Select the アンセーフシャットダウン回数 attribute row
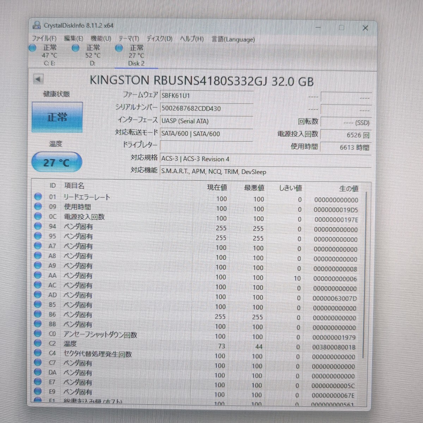 point(100,334)
